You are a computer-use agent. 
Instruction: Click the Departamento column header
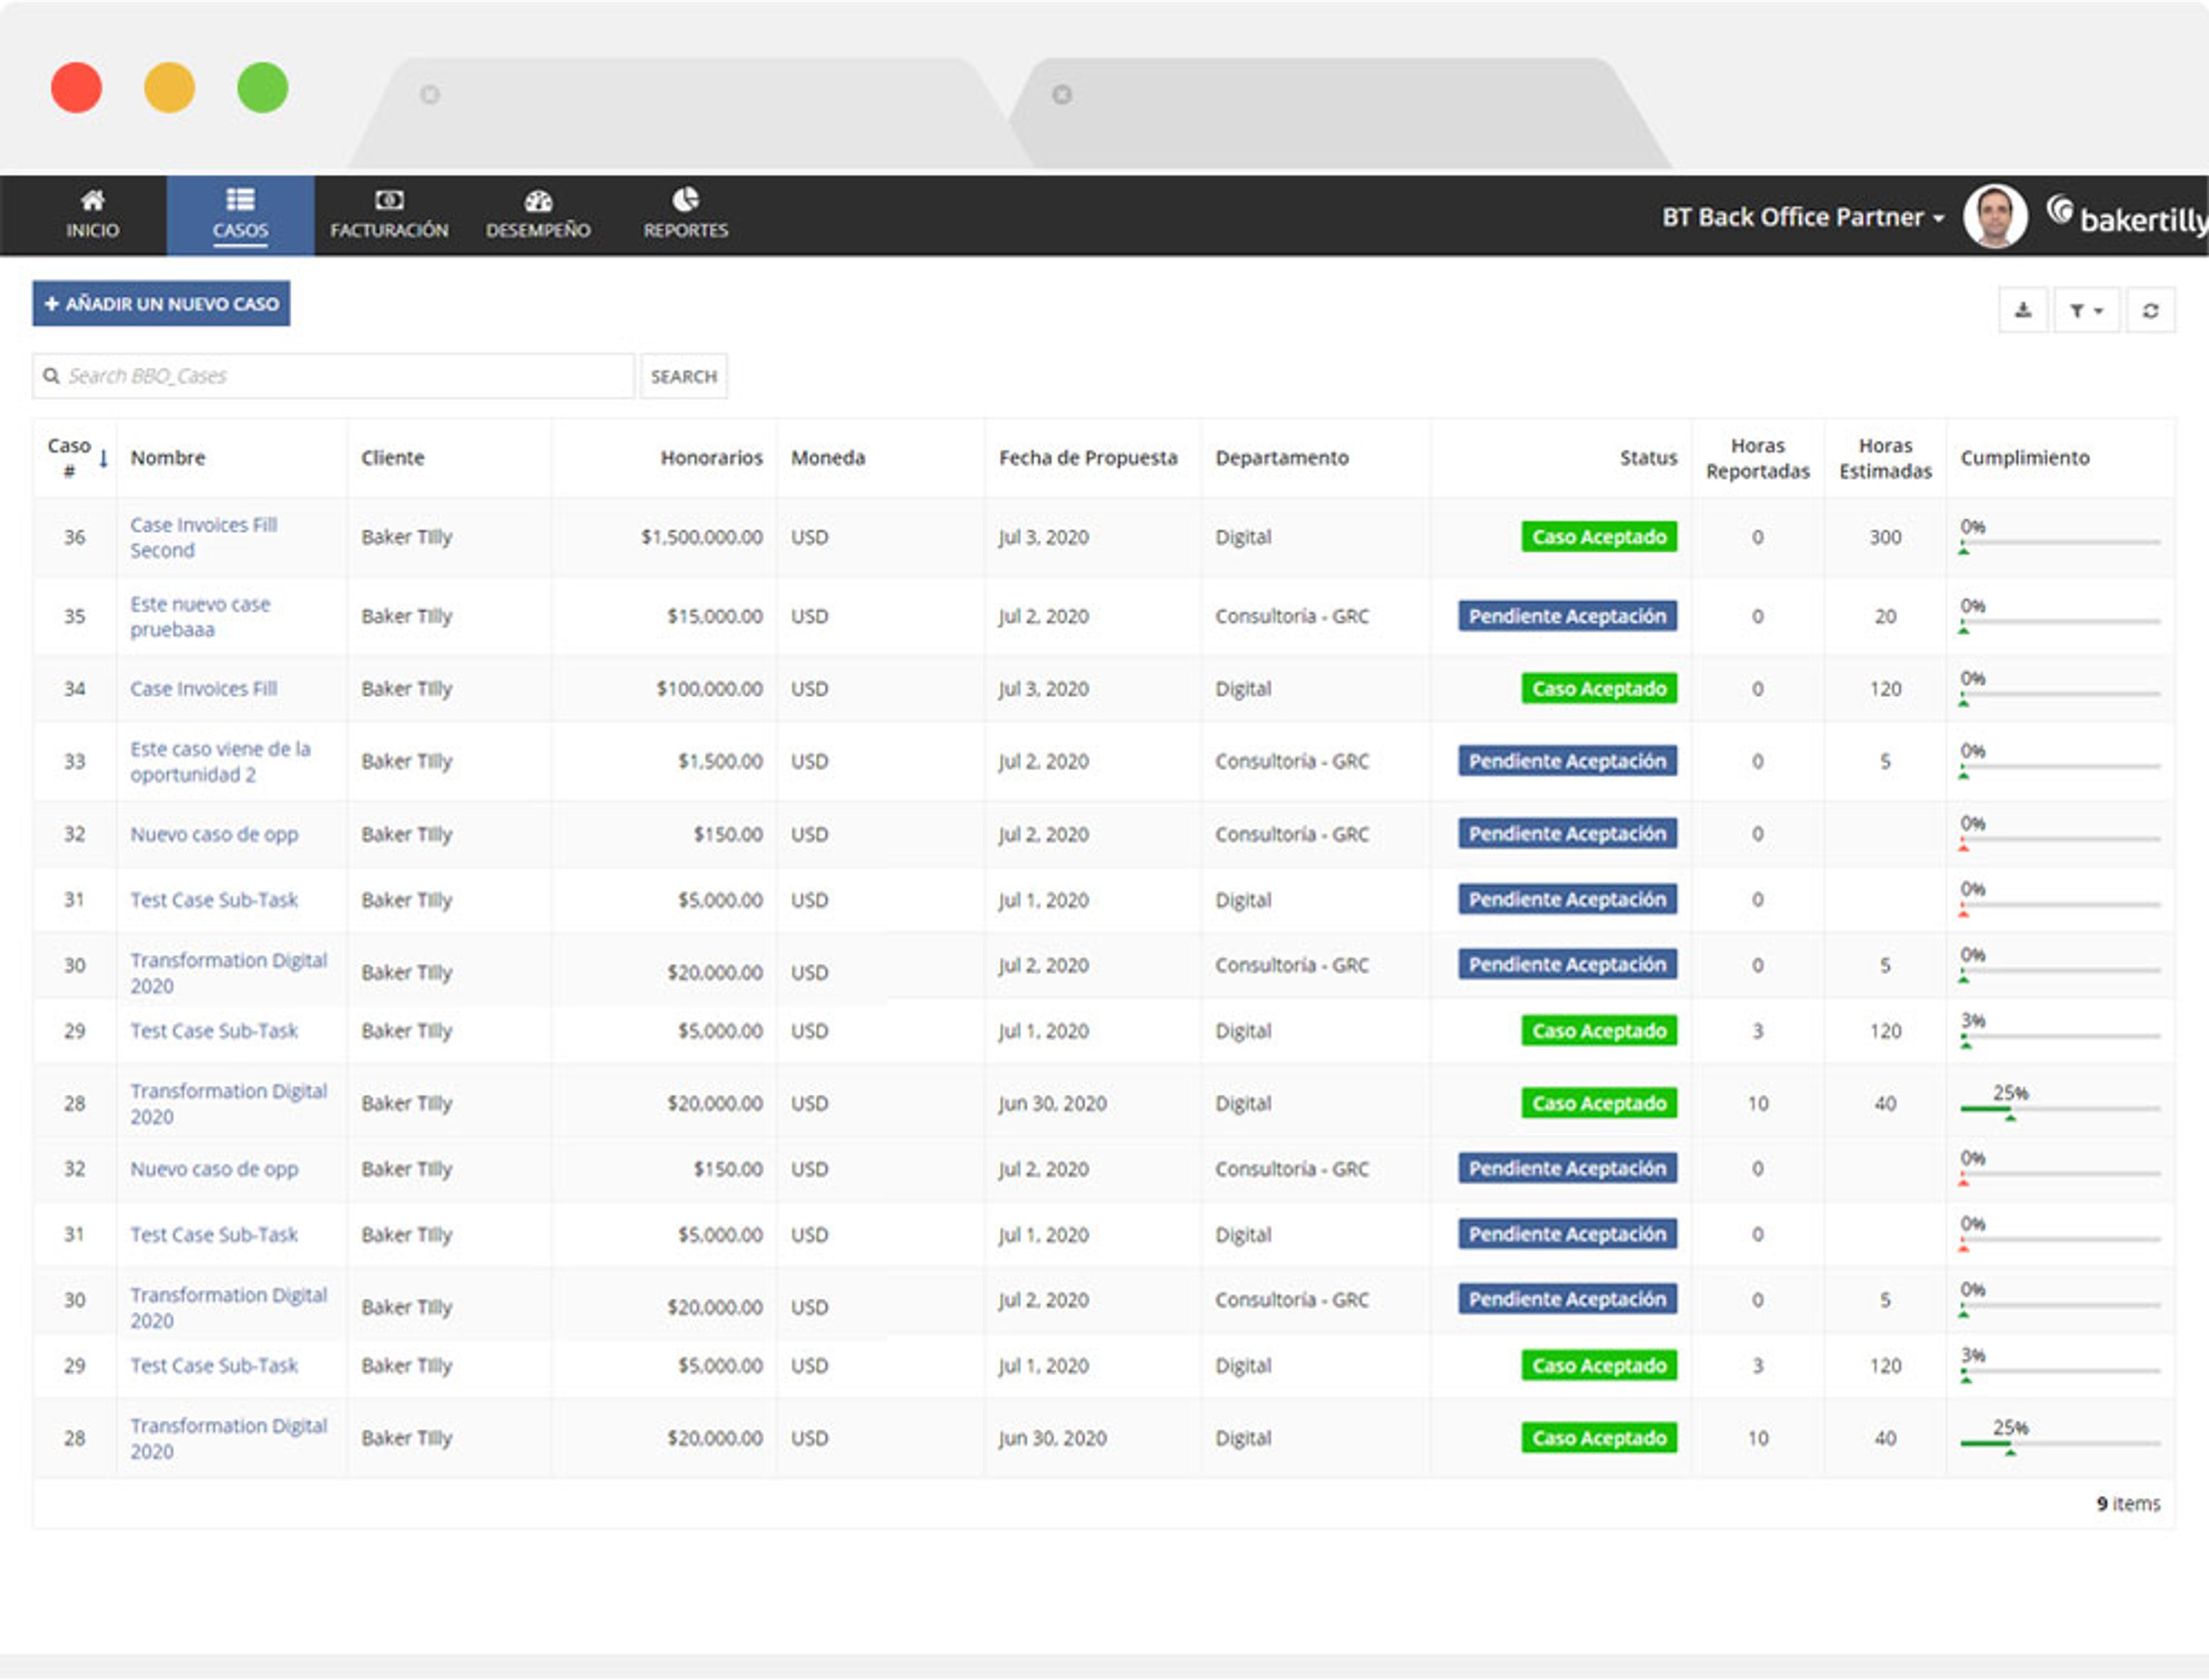click(1282, 457)
